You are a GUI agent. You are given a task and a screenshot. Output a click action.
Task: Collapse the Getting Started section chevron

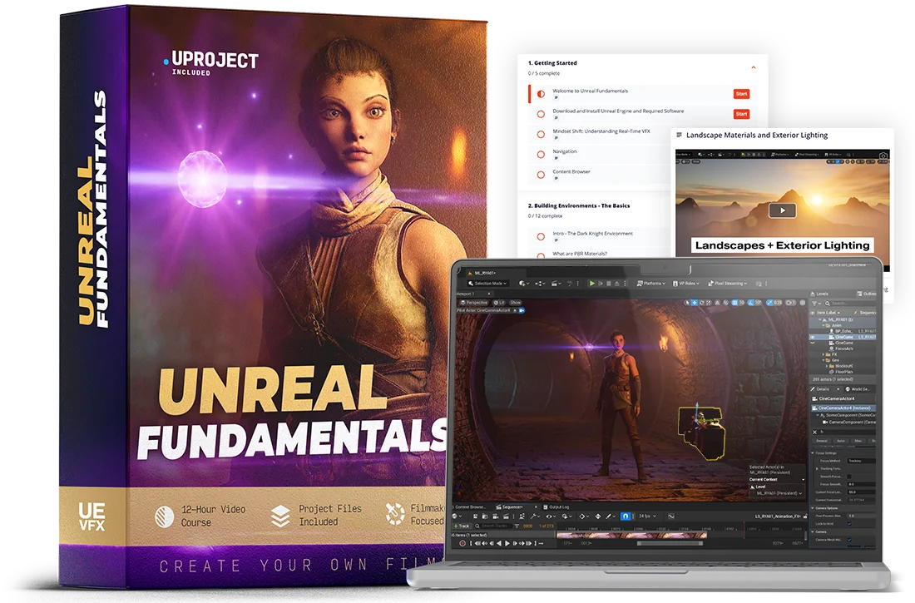coord(754,67)
